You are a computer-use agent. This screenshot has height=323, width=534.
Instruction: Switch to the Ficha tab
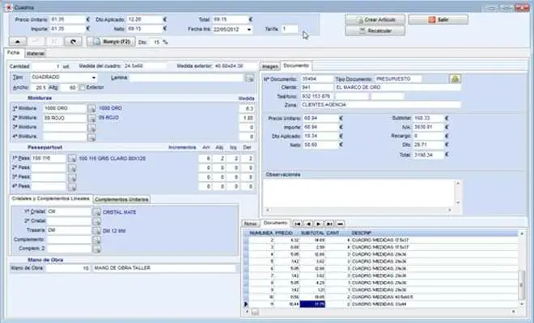click(x=14, y=52)
